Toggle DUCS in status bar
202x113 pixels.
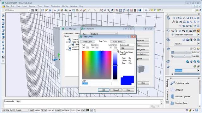click(x=73, y=110)
